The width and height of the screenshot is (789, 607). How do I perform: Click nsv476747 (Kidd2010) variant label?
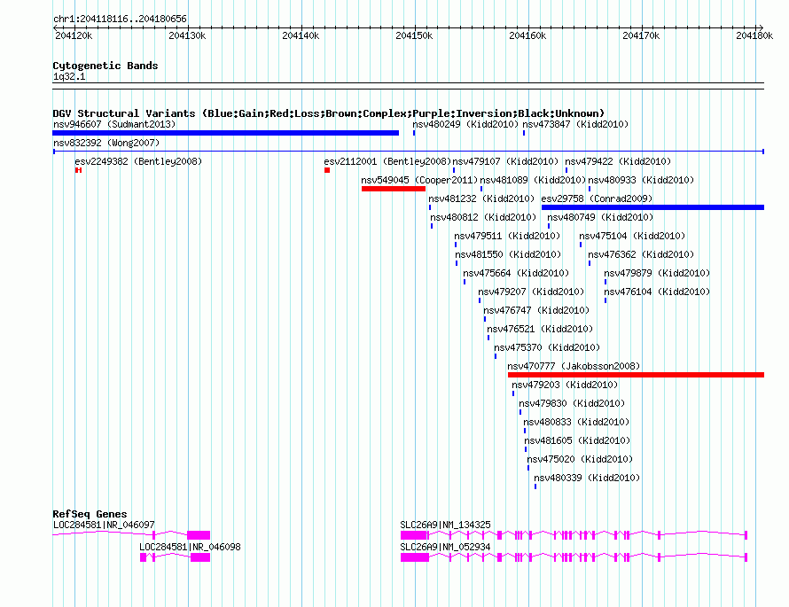click(x=536, y=310)
